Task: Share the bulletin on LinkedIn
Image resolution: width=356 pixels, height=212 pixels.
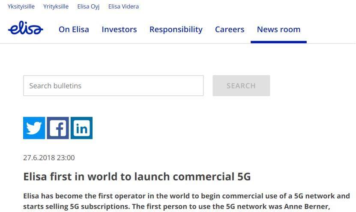Action: [x=81, y=128]
